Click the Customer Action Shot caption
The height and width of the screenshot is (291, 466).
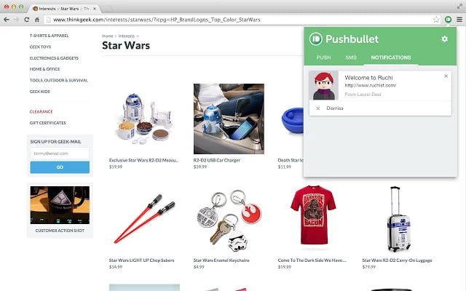coord(60,231)
